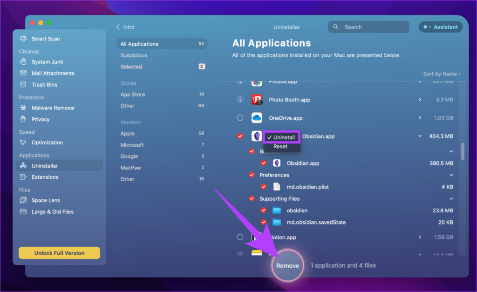Select the All Applications filter
This screenshot has height=292, width=477.
162,44
